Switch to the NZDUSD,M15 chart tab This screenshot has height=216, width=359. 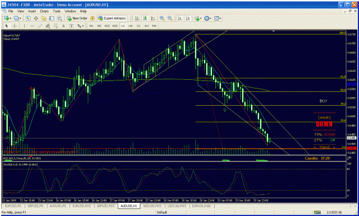152,206
